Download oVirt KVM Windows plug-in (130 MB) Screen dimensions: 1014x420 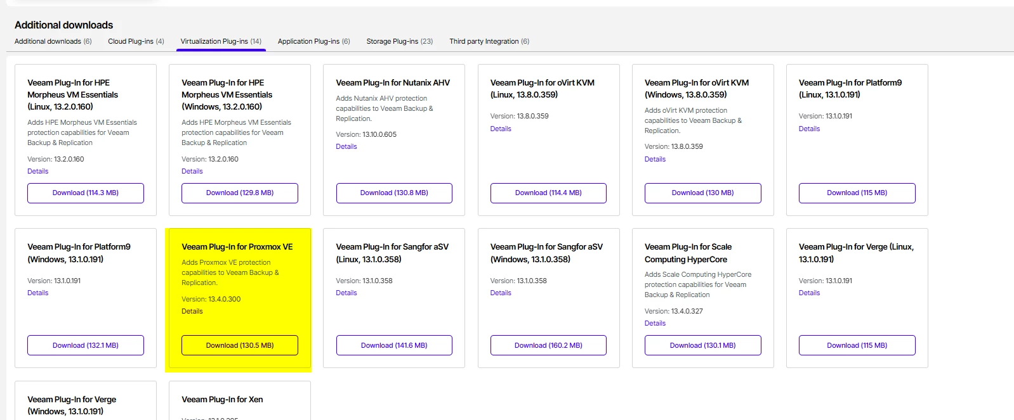(703, 193)
